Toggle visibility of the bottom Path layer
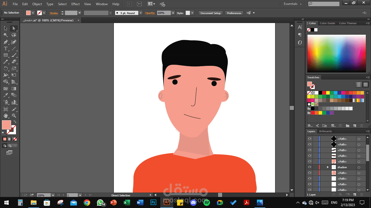 coord(309,190)
